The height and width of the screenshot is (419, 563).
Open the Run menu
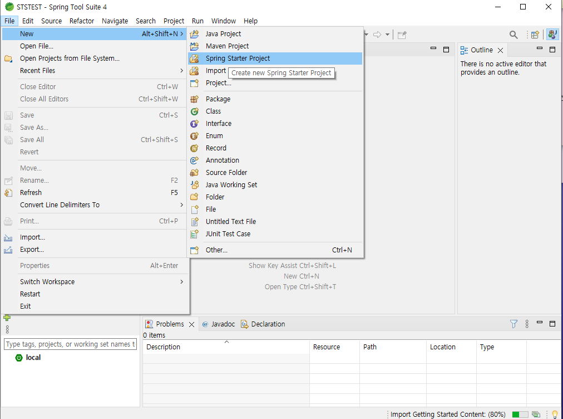pos(197,21)
